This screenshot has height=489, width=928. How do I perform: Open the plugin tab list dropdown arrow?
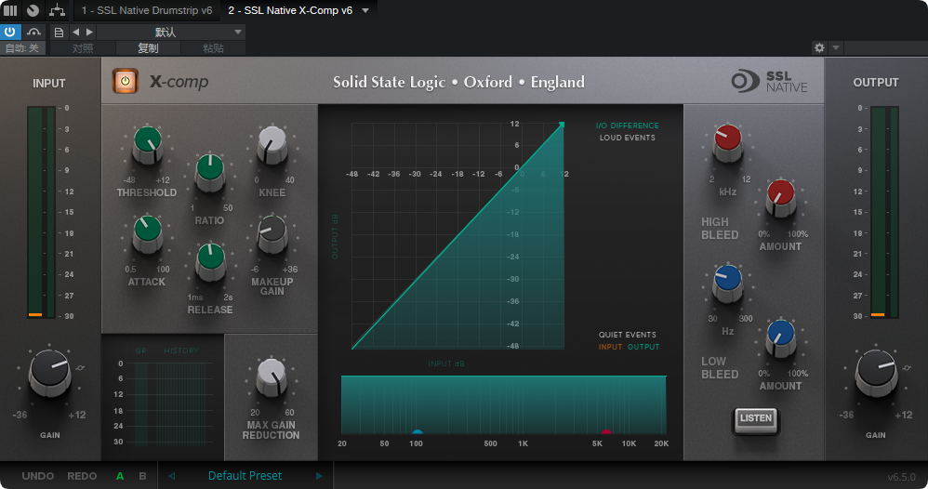tap(365, 10)
